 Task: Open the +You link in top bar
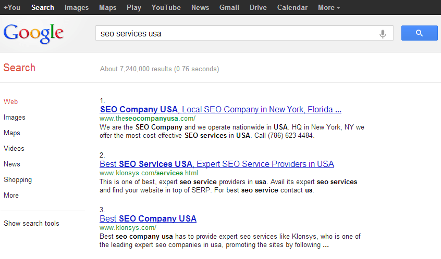(12, 8)
